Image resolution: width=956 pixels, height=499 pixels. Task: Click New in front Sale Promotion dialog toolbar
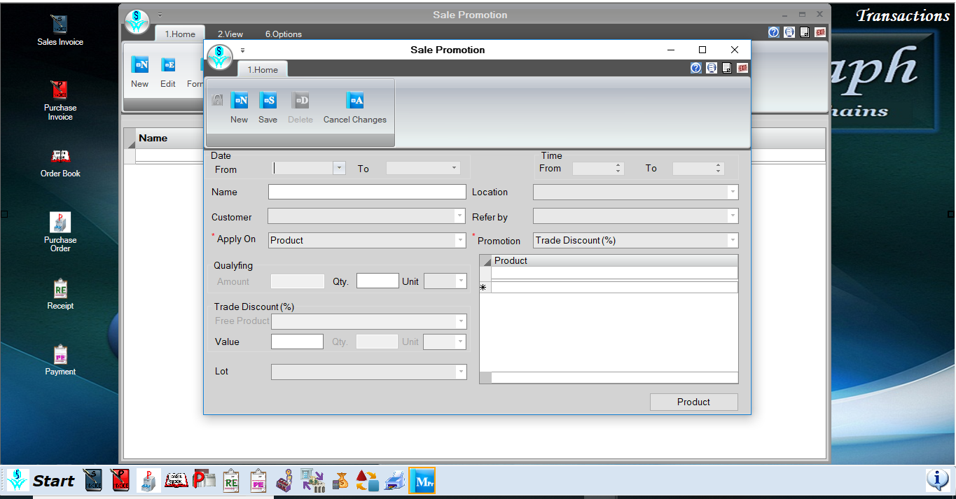[x=240, y=108]
